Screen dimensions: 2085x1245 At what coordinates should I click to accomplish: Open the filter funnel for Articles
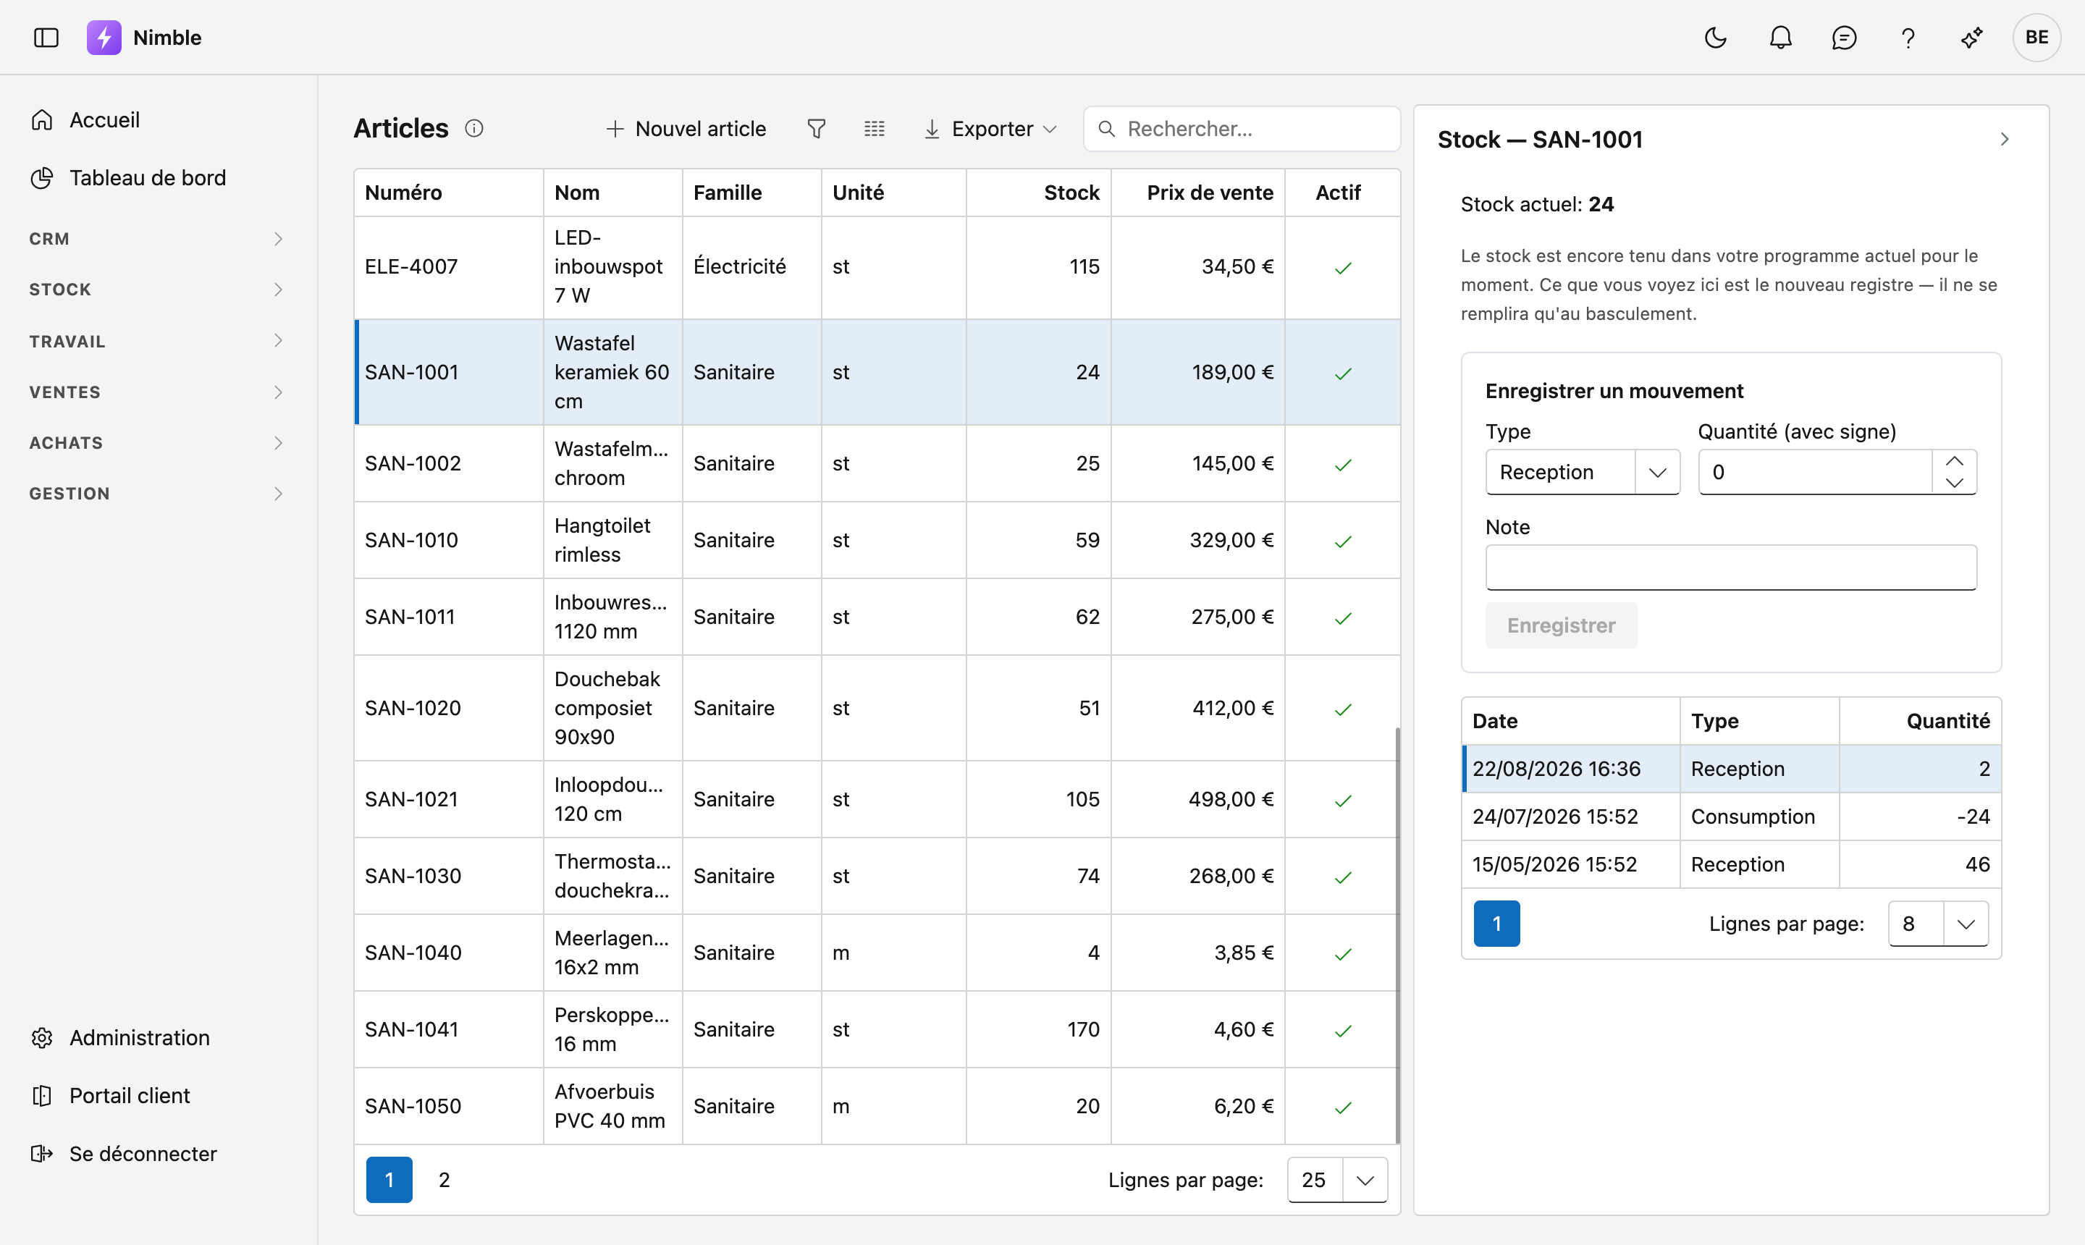click(x=817, y=128)
